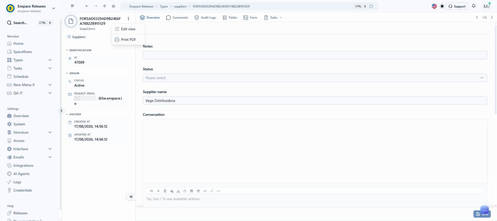This screenshot has height=221, width=497.
Task: Go to next record with right chevron
Action: 492,17
